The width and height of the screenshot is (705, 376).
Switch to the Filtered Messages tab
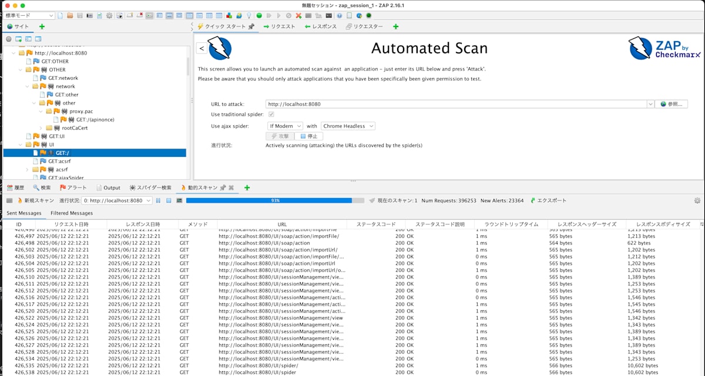(72, 213)
